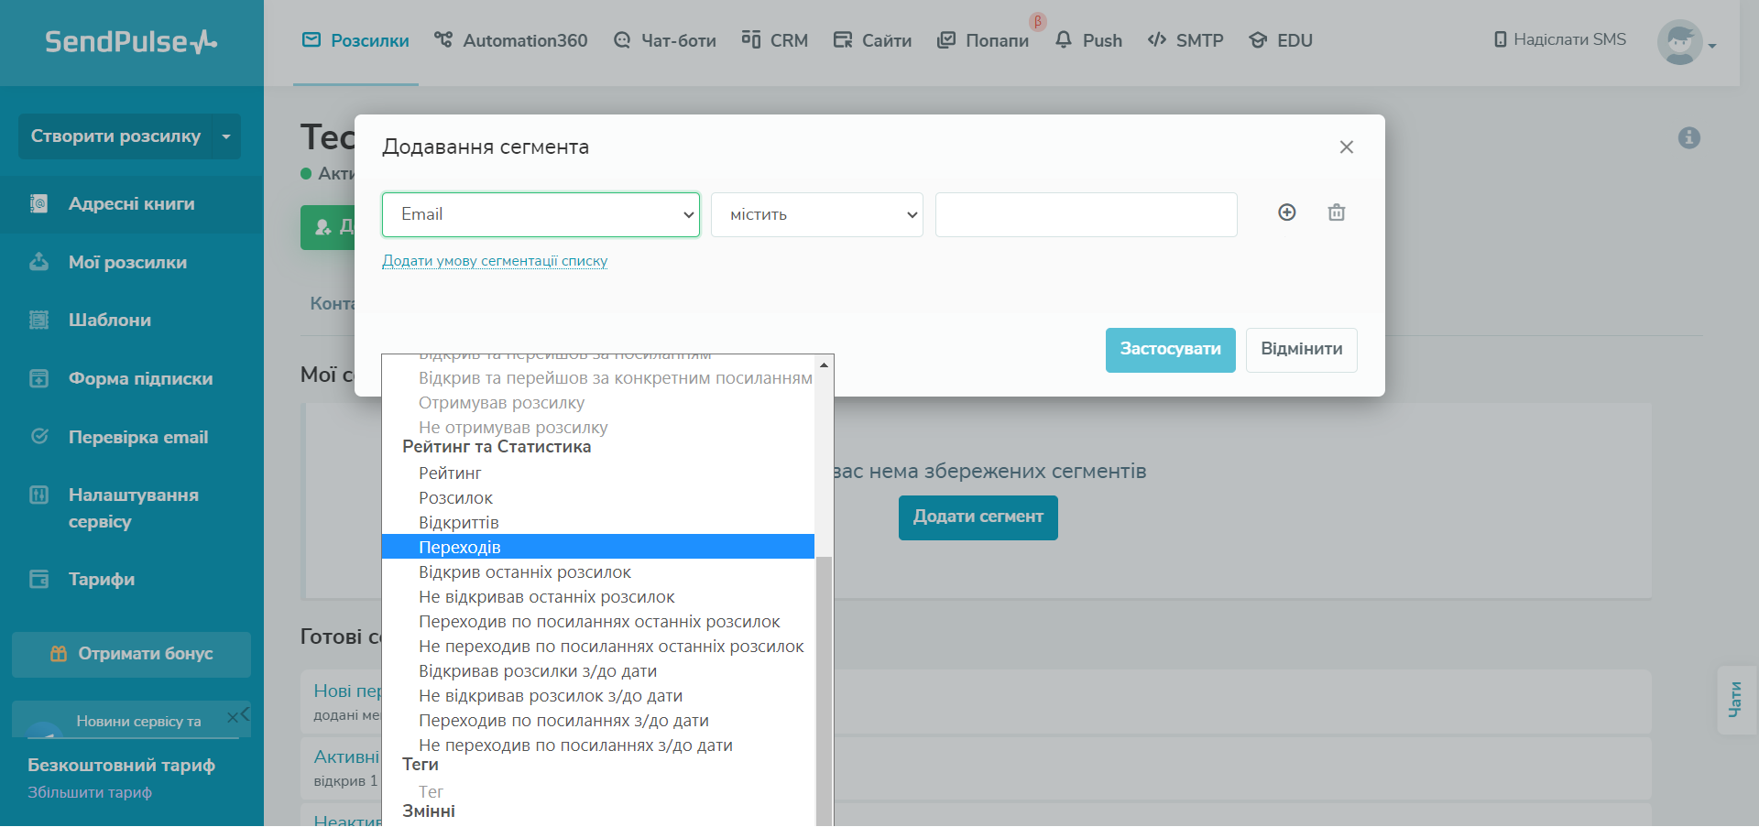Screen dimensions: 1759x827
Task: Delete the condition with the trash icon
Action: tap(1337, 212)
